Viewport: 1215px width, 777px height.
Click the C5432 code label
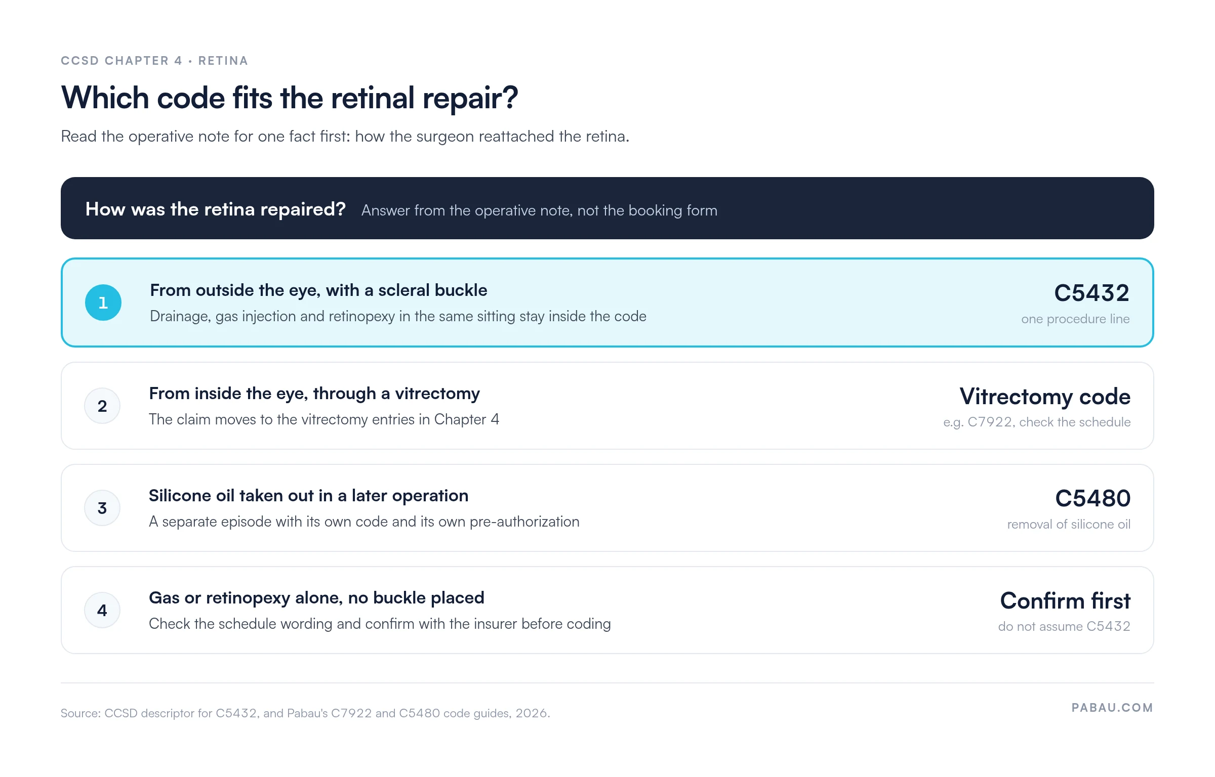[x=1091, y=293]
